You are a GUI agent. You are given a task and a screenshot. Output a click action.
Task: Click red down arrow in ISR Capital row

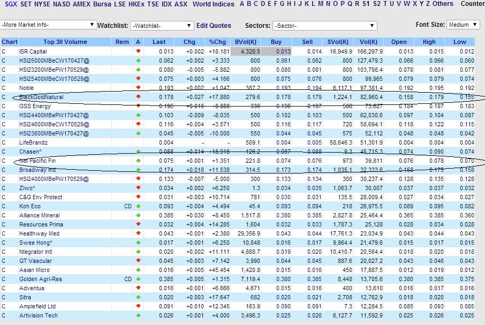(x=138, y=51)
